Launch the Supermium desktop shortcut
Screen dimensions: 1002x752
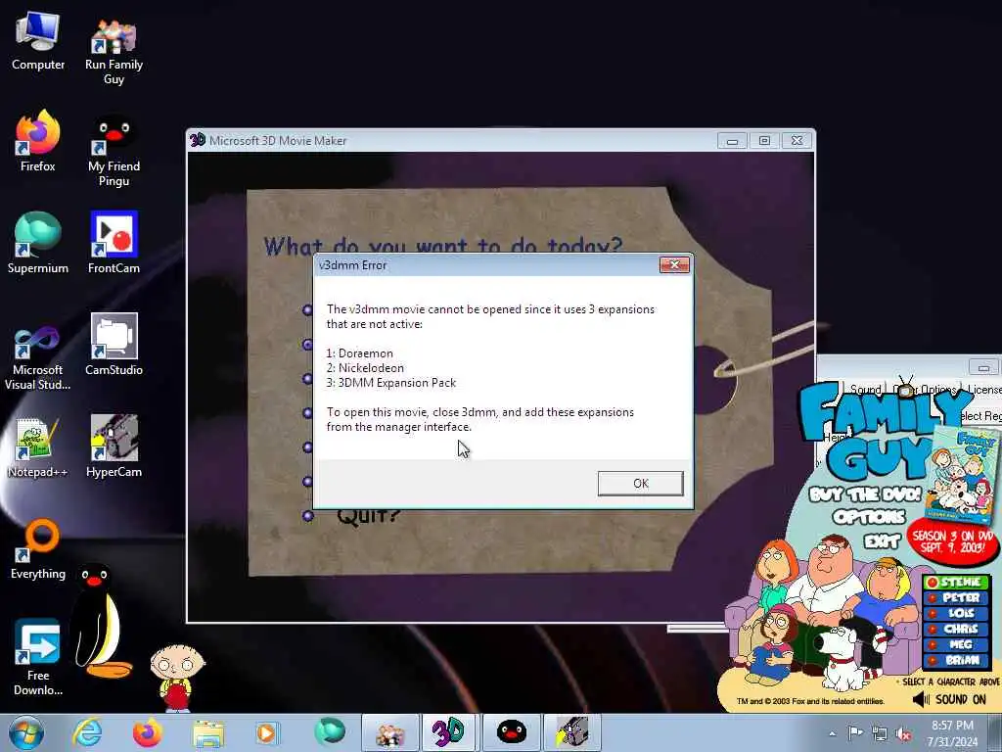tap(38, 243)
